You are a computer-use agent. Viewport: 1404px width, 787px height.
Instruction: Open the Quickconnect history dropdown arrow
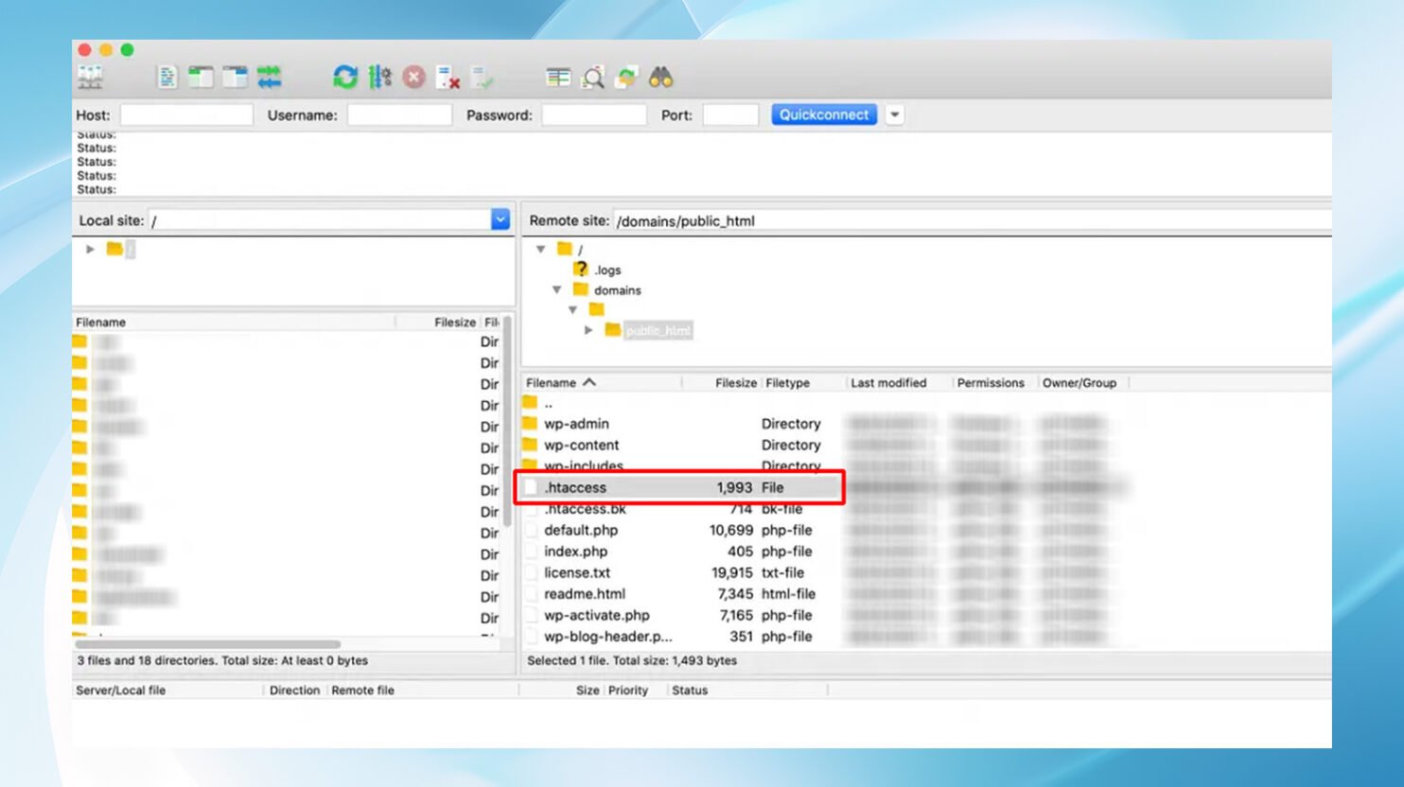(894, 114)
